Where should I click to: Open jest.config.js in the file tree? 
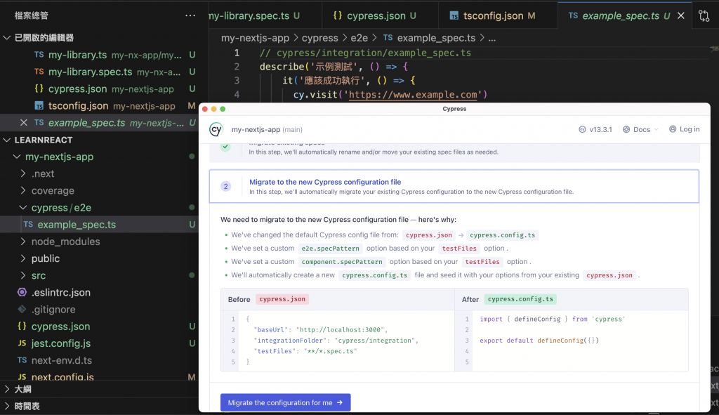(99, 343)
